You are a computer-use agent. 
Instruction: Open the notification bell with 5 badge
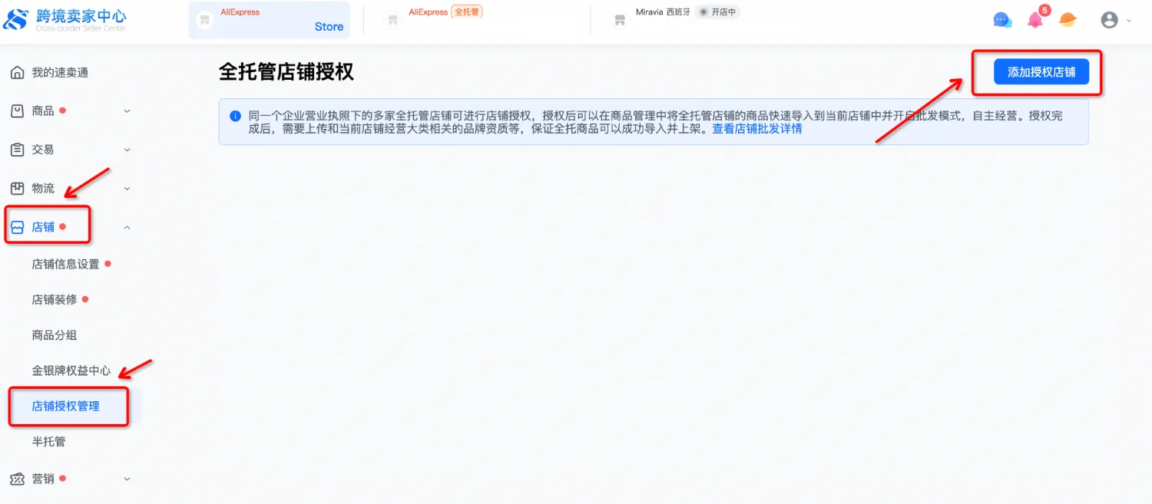pos(1035,21)
